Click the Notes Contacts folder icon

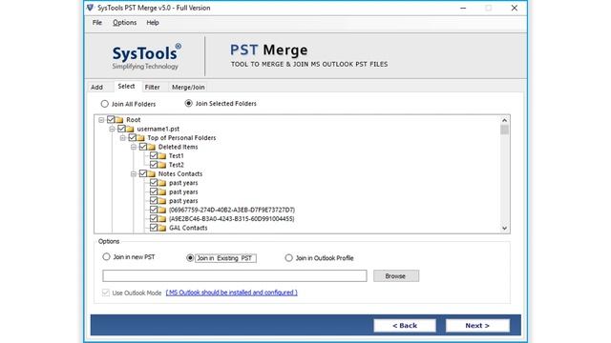click(x=152, y=173)
